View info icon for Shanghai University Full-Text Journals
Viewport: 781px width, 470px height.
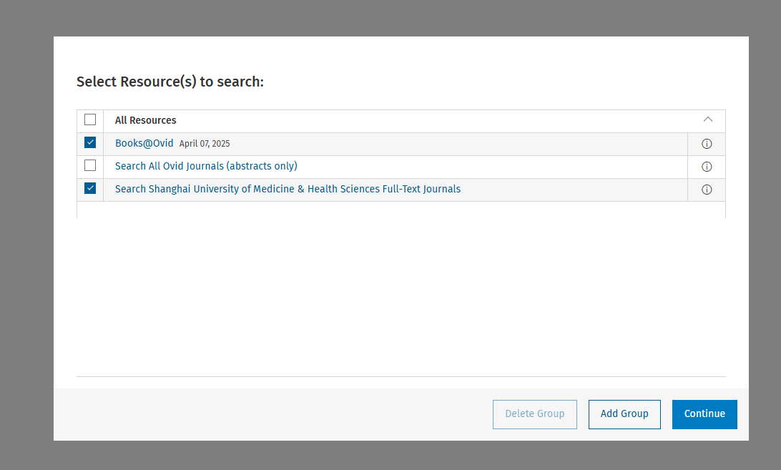tap(707, 190)
